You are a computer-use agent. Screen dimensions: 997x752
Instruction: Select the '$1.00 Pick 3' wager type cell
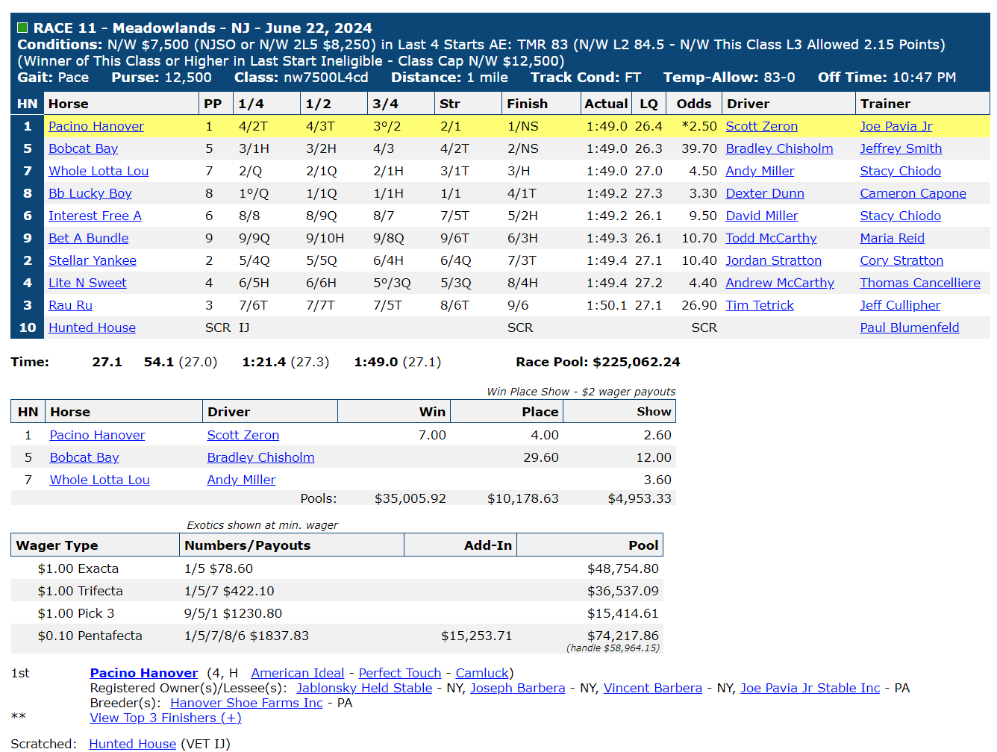(76, 613)
